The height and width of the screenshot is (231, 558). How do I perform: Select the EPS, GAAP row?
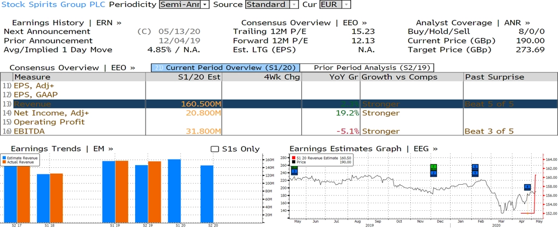tap(278, 95)
